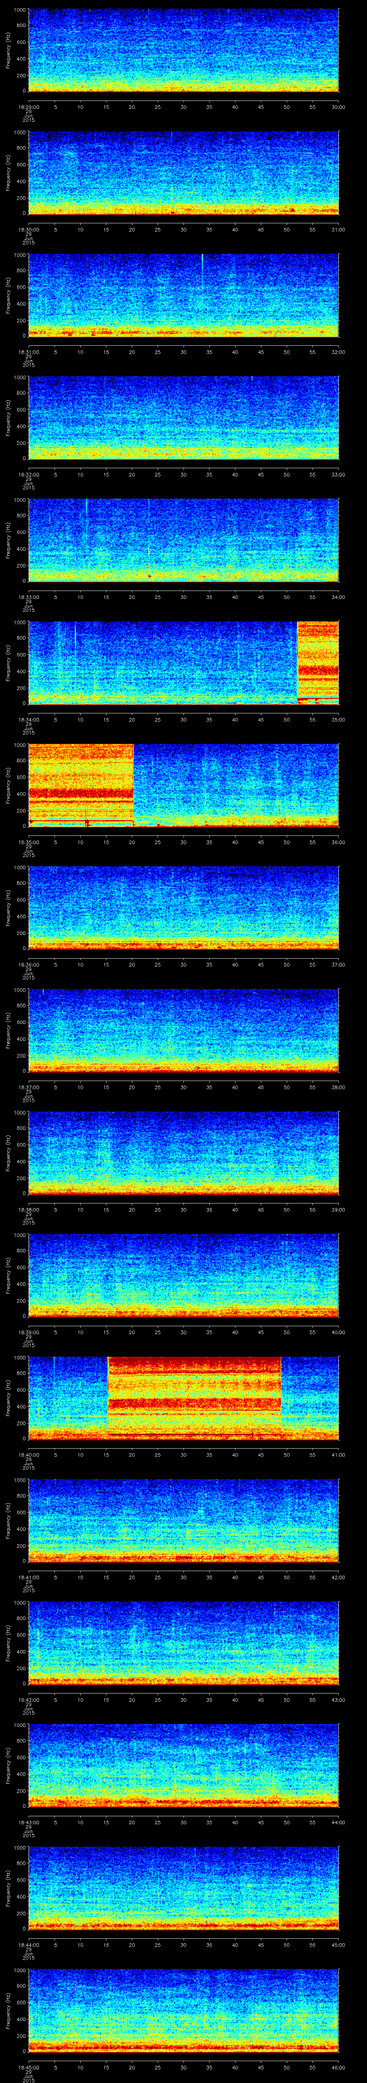
Task: Click the 18:38:00 start time label
Action: 28,1210
